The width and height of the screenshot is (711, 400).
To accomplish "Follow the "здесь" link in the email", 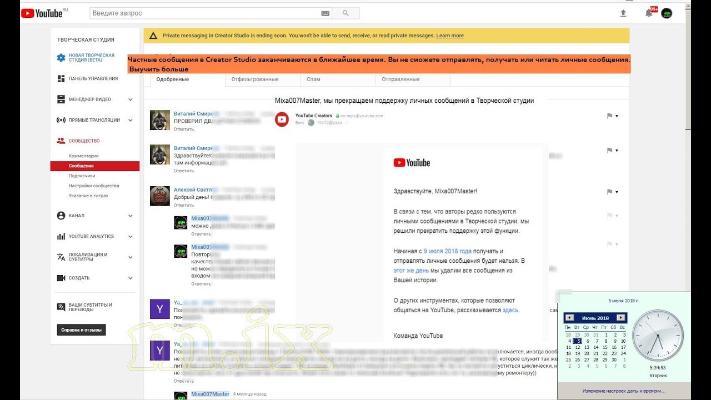I will point(510,310).
